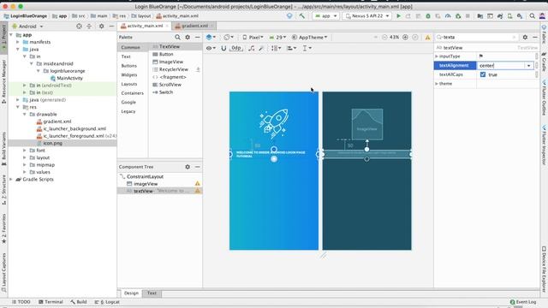
Task: Uncheck the textAllCaps true checkbox
Action: (483, 74)
